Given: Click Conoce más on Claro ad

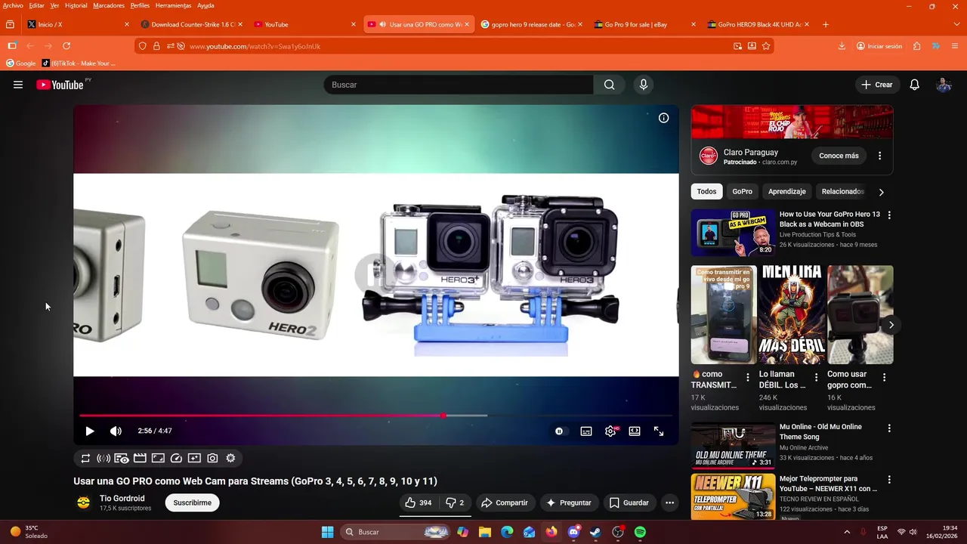Looking at the screenshot, I should tap(839, 156).
